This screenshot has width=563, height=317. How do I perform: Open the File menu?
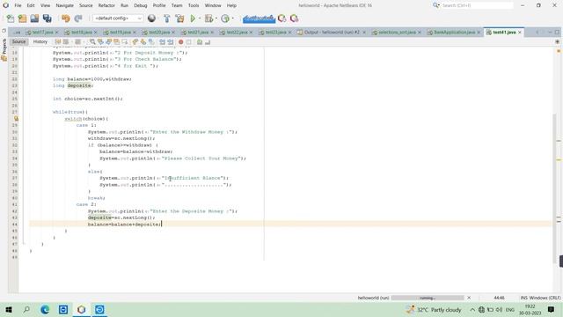coord(18,5)
